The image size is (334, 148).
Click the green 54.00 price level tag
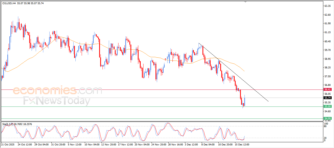point(327,119)
